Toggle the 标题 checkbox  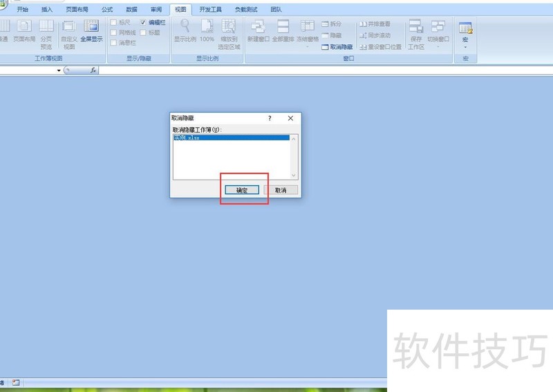click(143, 32)
